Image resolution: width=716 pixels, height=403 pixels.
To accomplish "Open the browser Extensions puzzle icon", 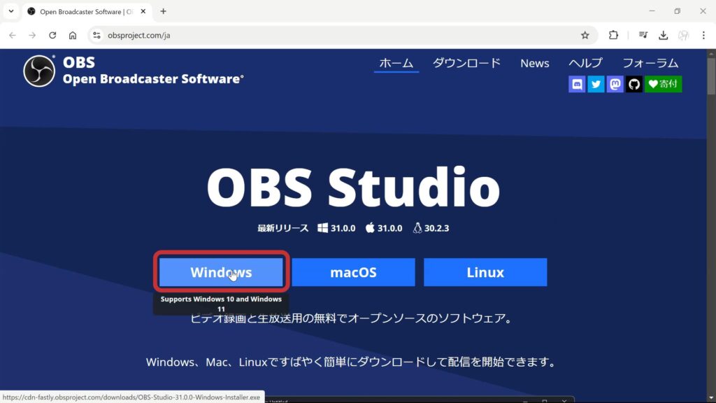I will (x=613, y=35).
